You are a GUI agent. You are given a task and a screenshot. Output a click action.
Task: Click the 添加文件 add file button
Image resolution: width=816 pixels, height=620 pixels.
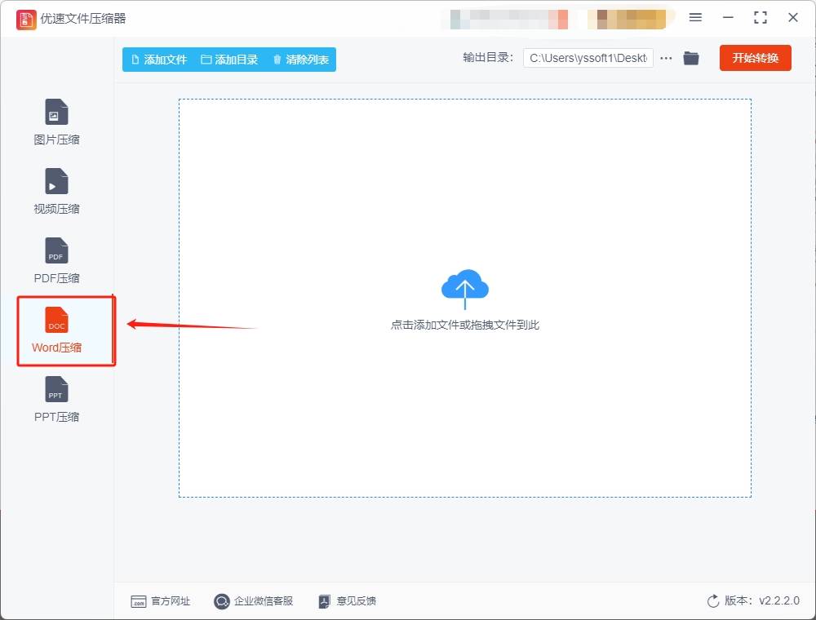click(159, 60)
